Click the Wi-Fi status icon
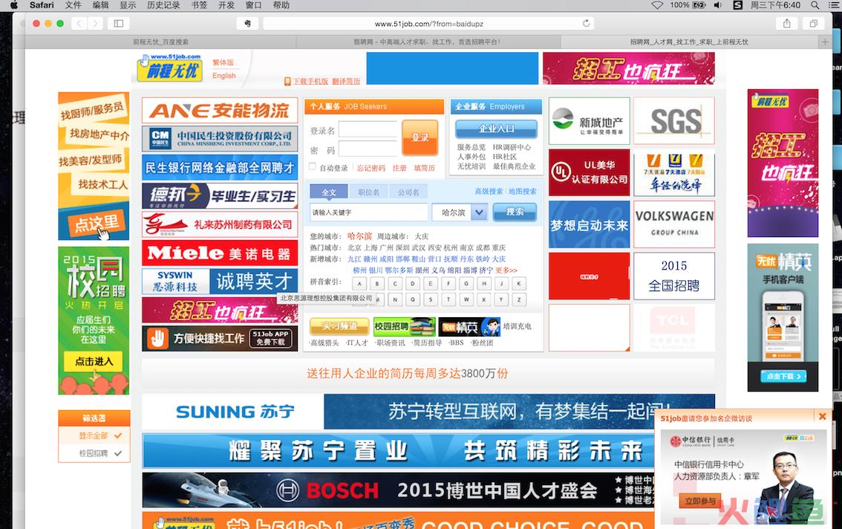 [657, 5]
